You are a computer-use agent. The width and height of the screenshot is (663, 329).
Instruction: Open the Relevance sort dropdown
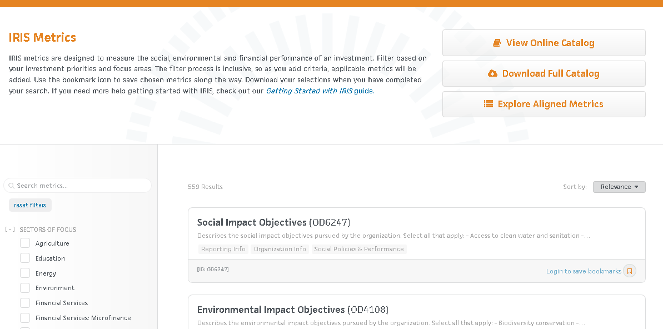pos(619,187)
